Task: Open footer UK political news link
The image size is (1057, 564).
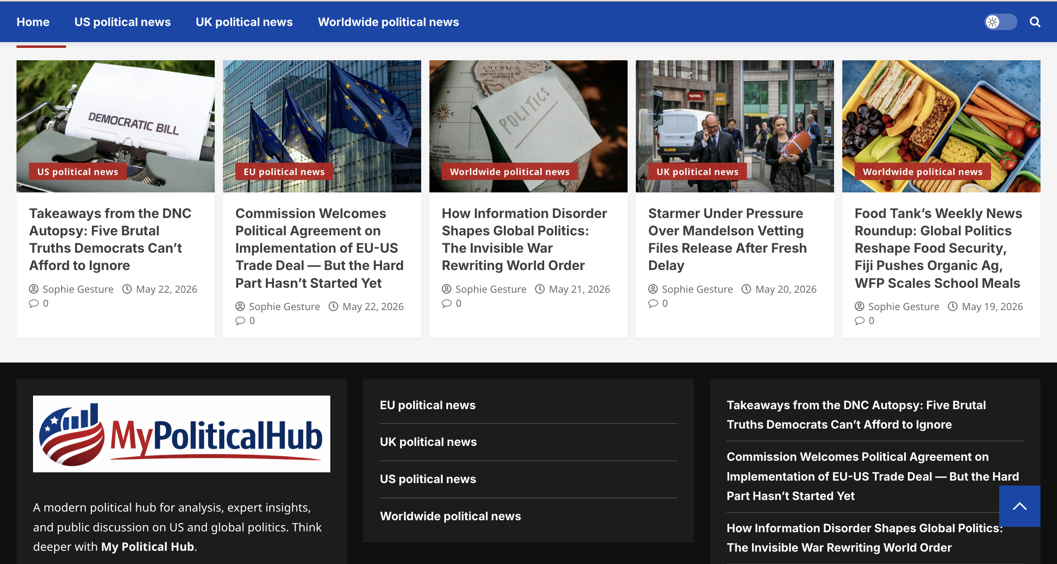Action: pos(428,442)
